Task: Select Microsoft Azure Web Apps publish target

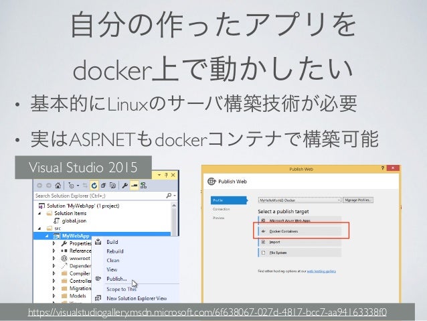Action: tap(300, 220)
